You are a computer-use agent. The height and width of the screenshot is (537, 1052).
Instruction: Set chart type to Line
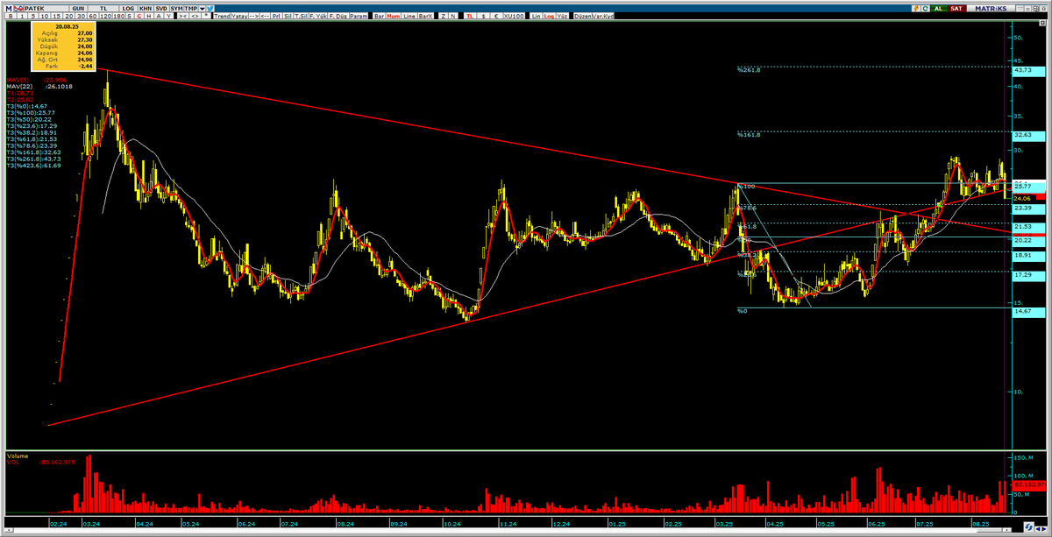(409, 16)
